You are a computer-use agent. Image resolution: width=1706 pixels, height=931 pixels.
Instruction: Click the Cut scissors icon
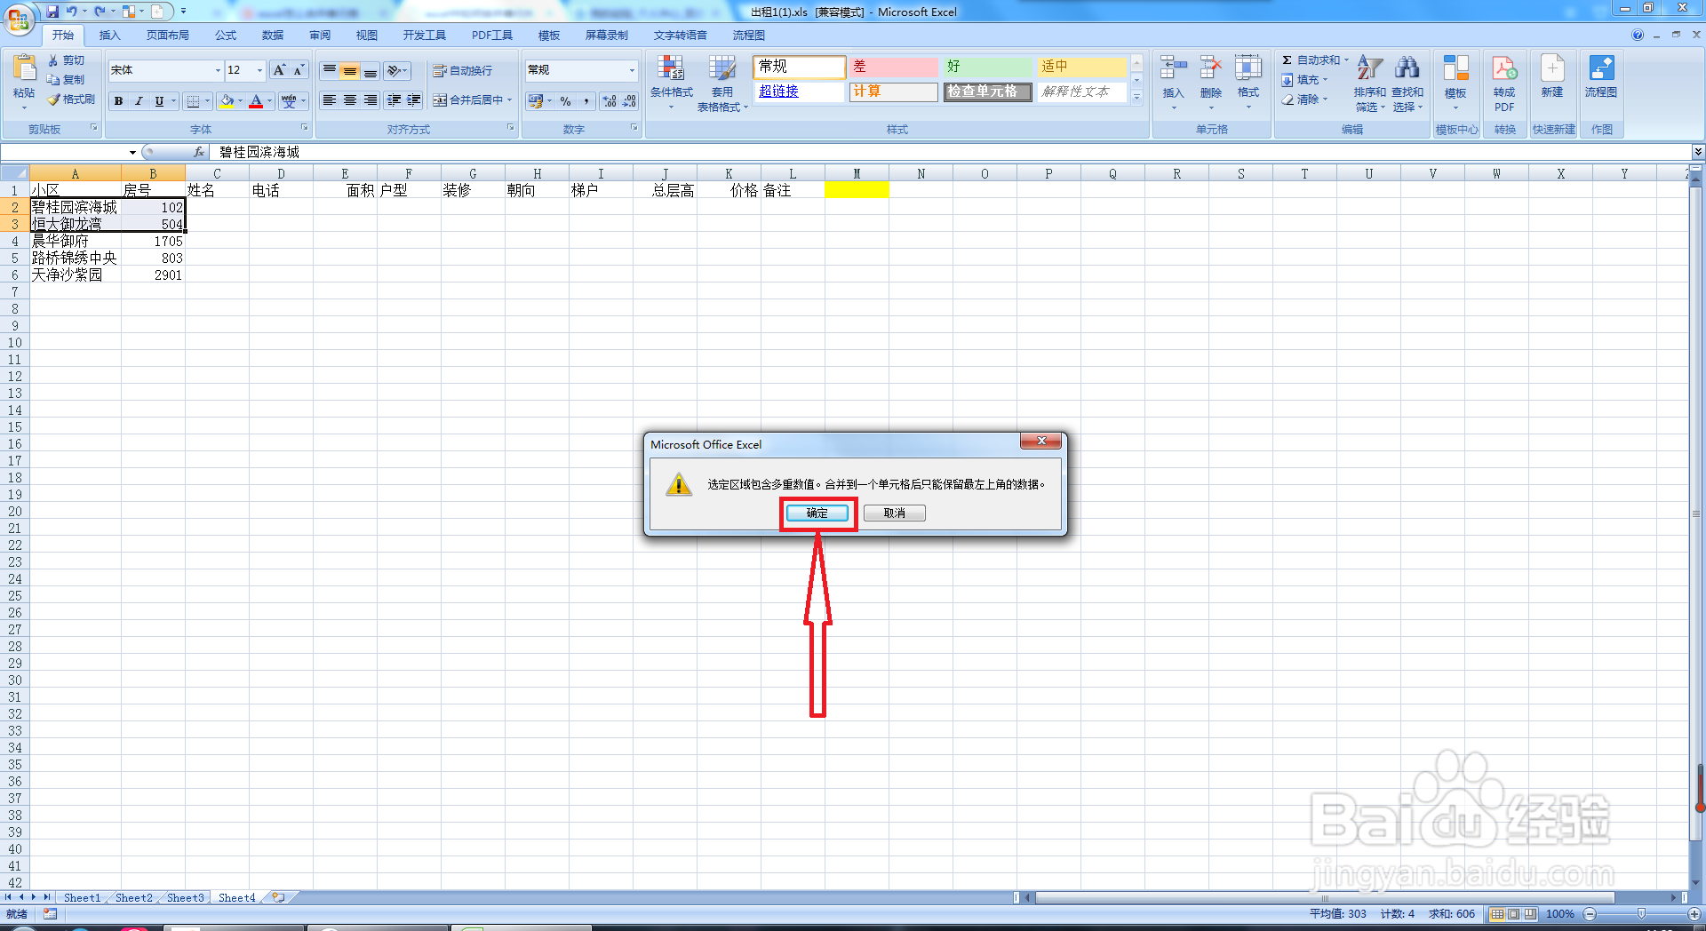(x=53, y=60)
